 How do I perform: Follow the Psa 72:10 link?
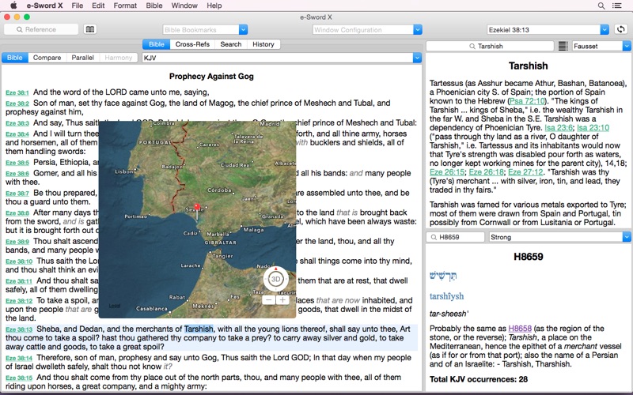click(x=527, y=101)
